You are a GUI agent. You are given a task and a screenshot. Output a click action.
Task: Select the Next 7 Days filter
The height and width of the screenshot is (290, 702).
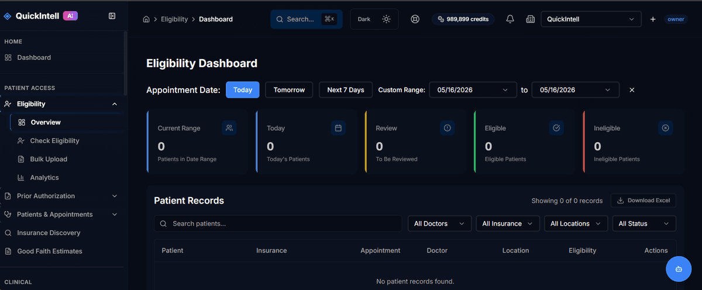(346, 90)
